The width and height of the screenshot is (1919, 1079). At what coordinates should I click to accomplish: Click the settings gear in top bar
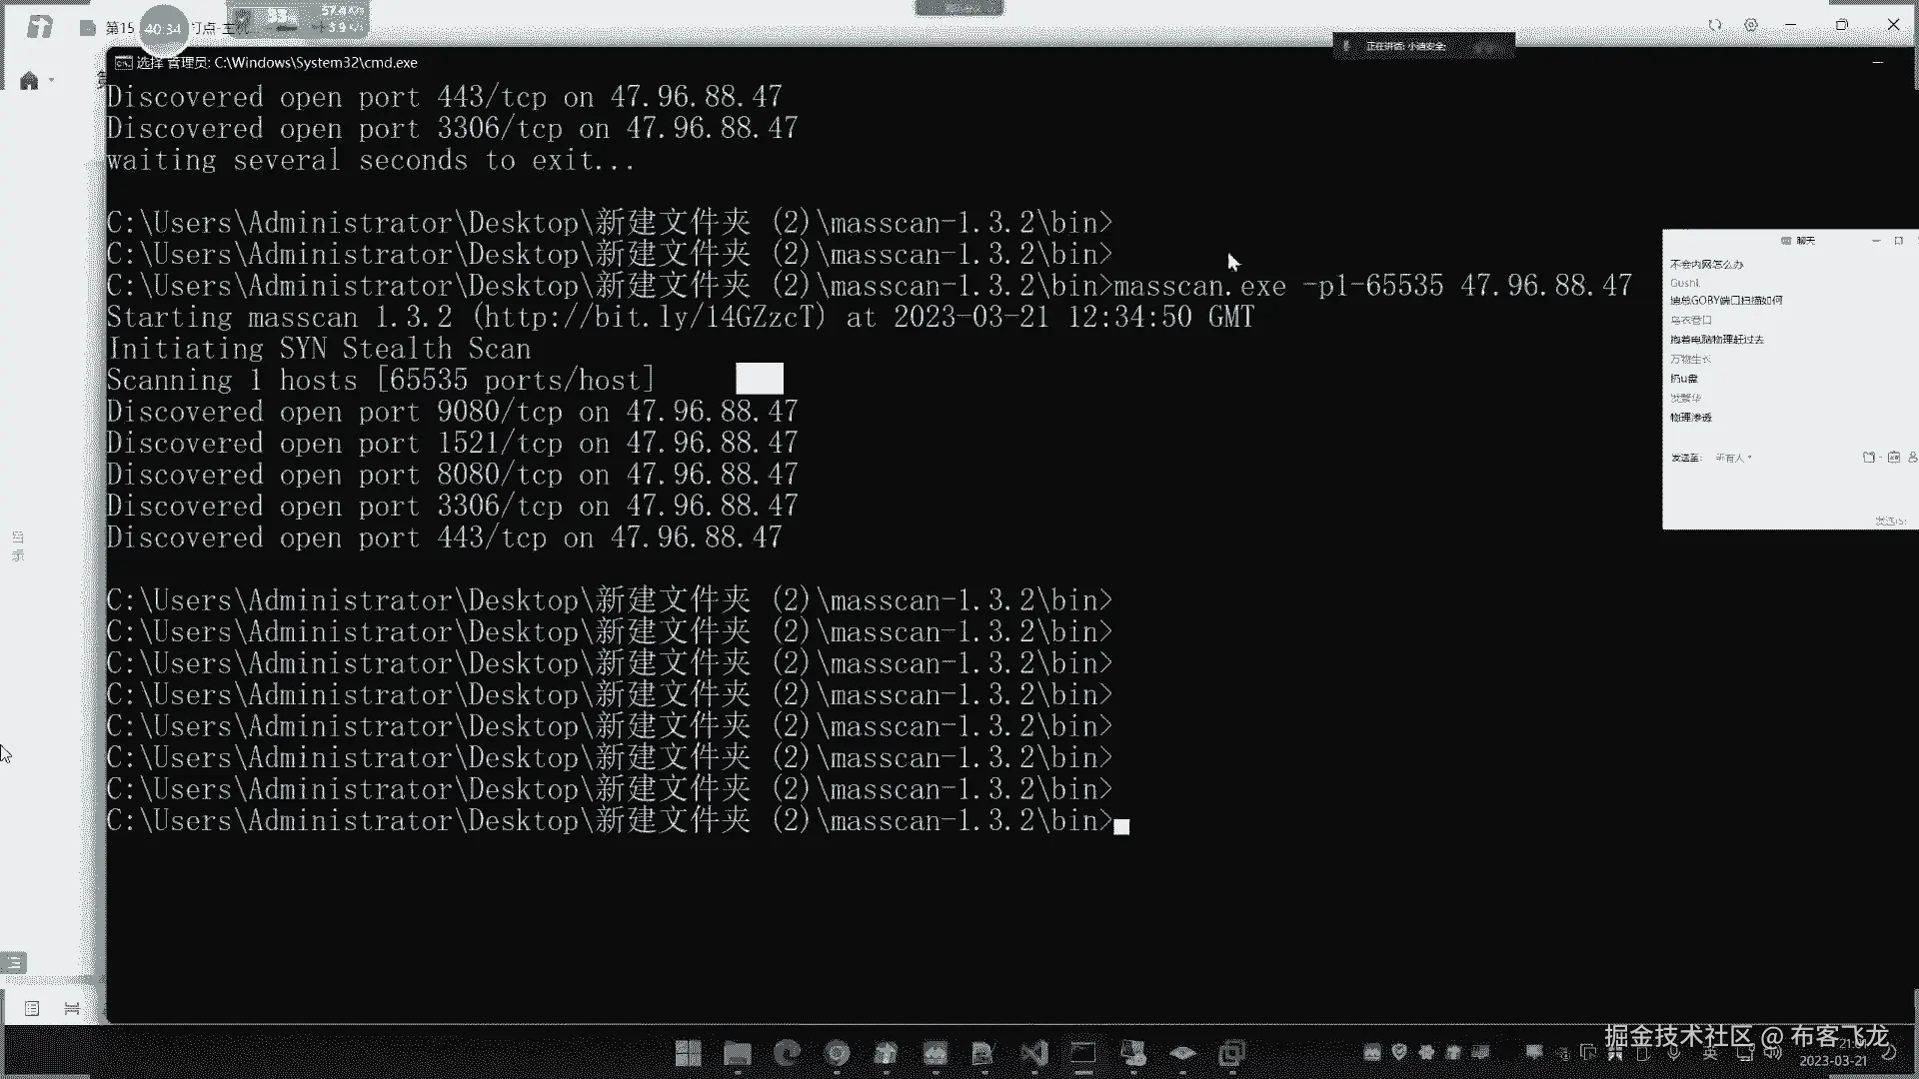tap(1751, 25)
